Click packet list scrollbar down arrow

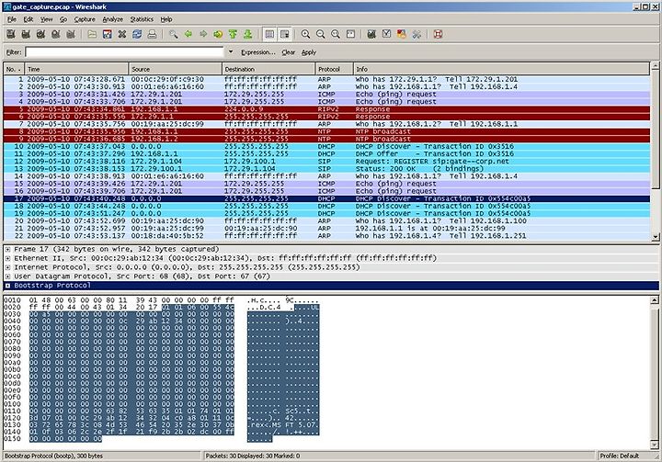656,237
